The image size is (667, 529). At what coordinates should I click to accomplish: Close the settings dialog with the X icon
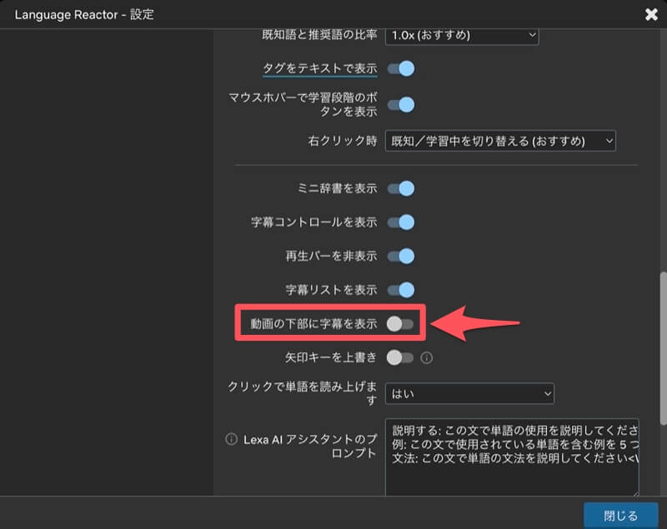(650, 14)
